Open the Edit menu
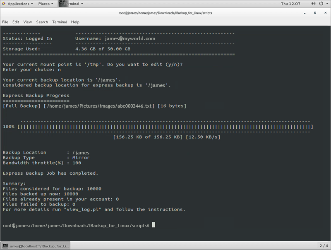Screen dimensions: 331x250 [15, 22]
